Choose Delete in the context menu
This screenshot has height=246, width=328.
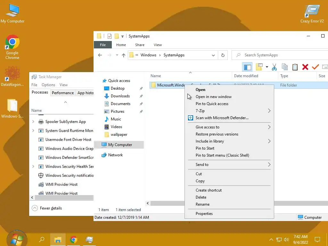[x=229, y=197]
